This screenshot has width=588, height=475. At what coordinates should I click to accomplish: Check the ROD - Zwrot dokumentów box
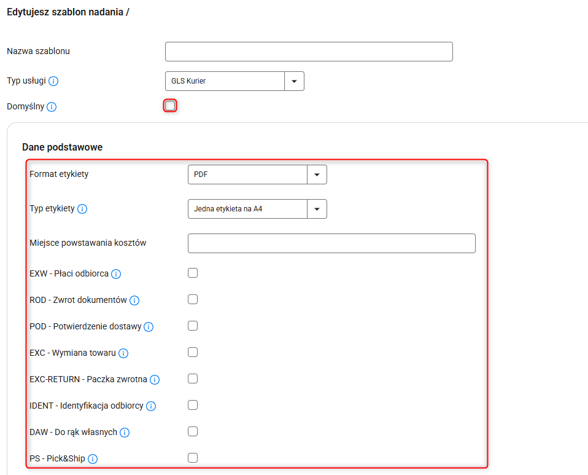click(x=193, y=299)
